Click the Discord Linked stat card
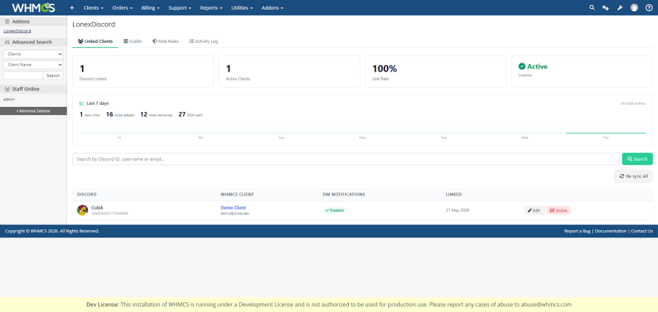The width and height of the screenshot is (658, 312). point(143,72)
